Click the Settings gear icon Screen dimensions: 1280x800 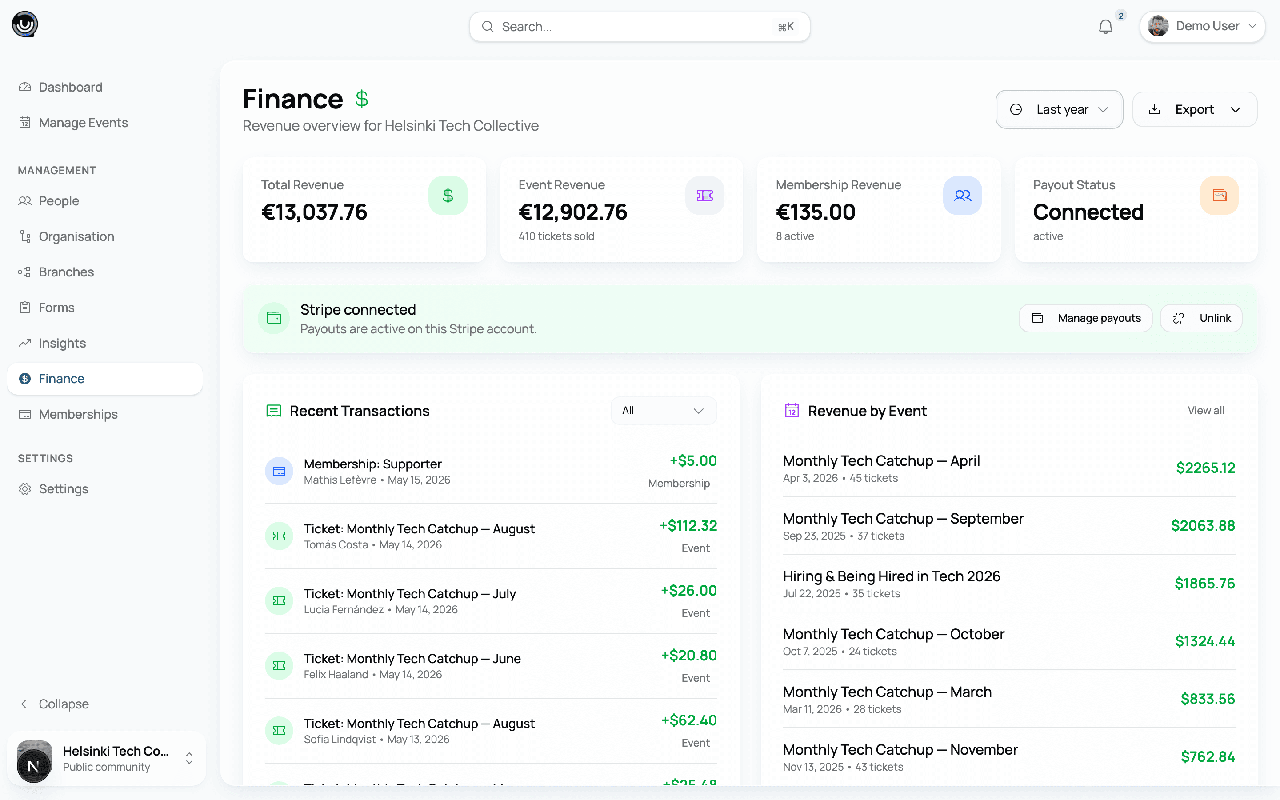click(25, 488)
